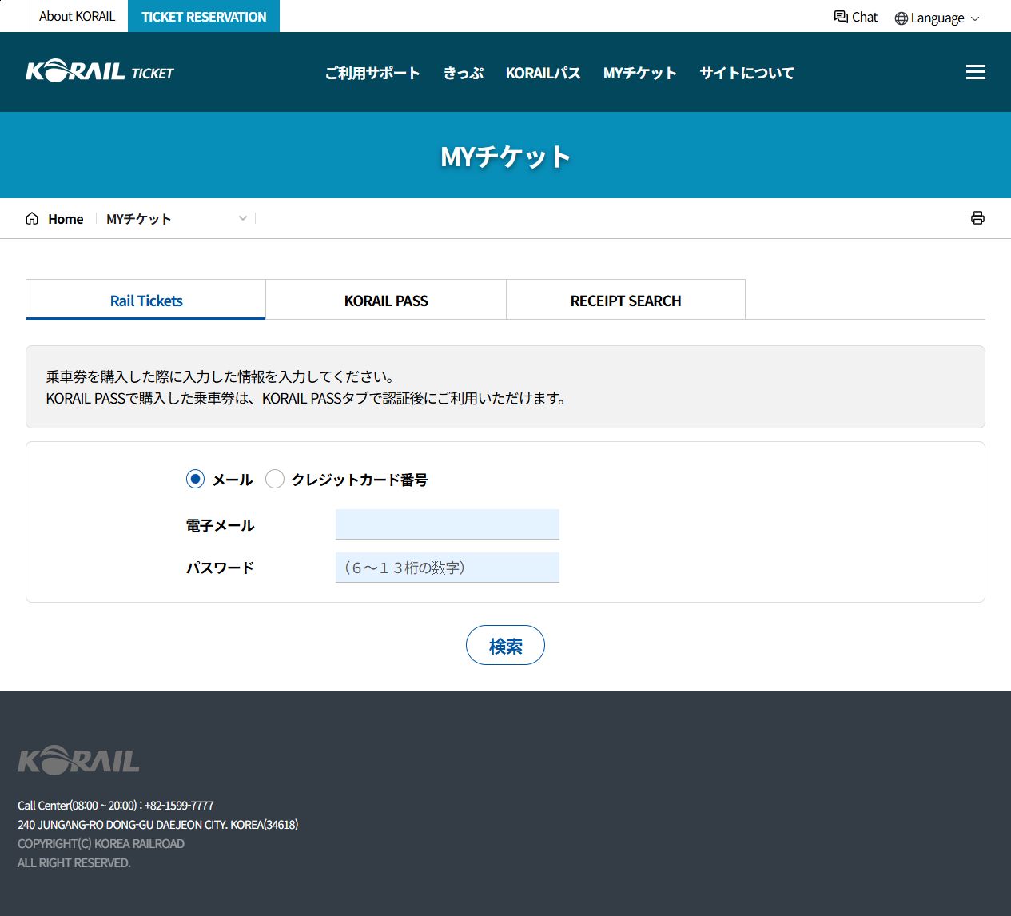Open the KORAILパス menu
This screenshot has height=916, width=1011.
pos(543,73)
